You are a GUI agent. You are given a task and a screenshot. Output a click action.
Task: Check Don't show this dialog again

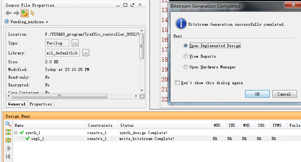click(178, 83)
